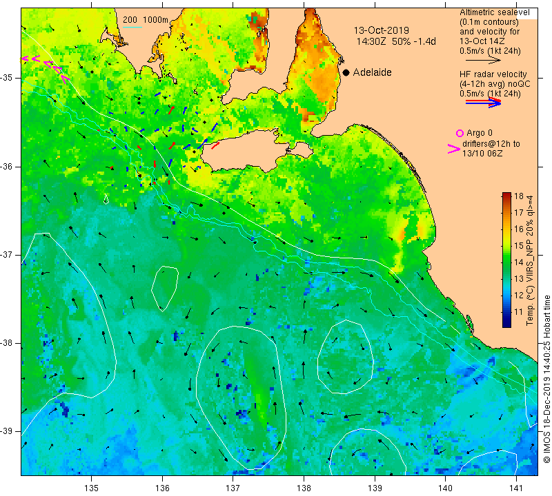This screenshot has height=496, width=552.
Task: Click the '(0.1m contours)' legend line
Action: click(489, 22)
